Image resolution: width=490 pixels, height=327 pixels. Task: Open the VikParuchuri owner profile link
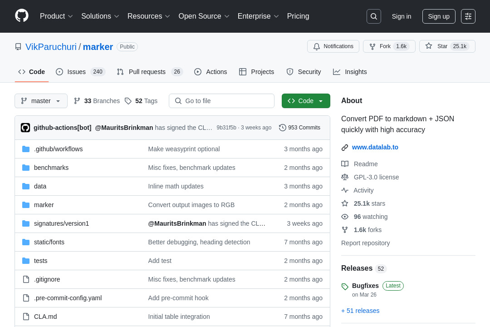click(51, 47)
